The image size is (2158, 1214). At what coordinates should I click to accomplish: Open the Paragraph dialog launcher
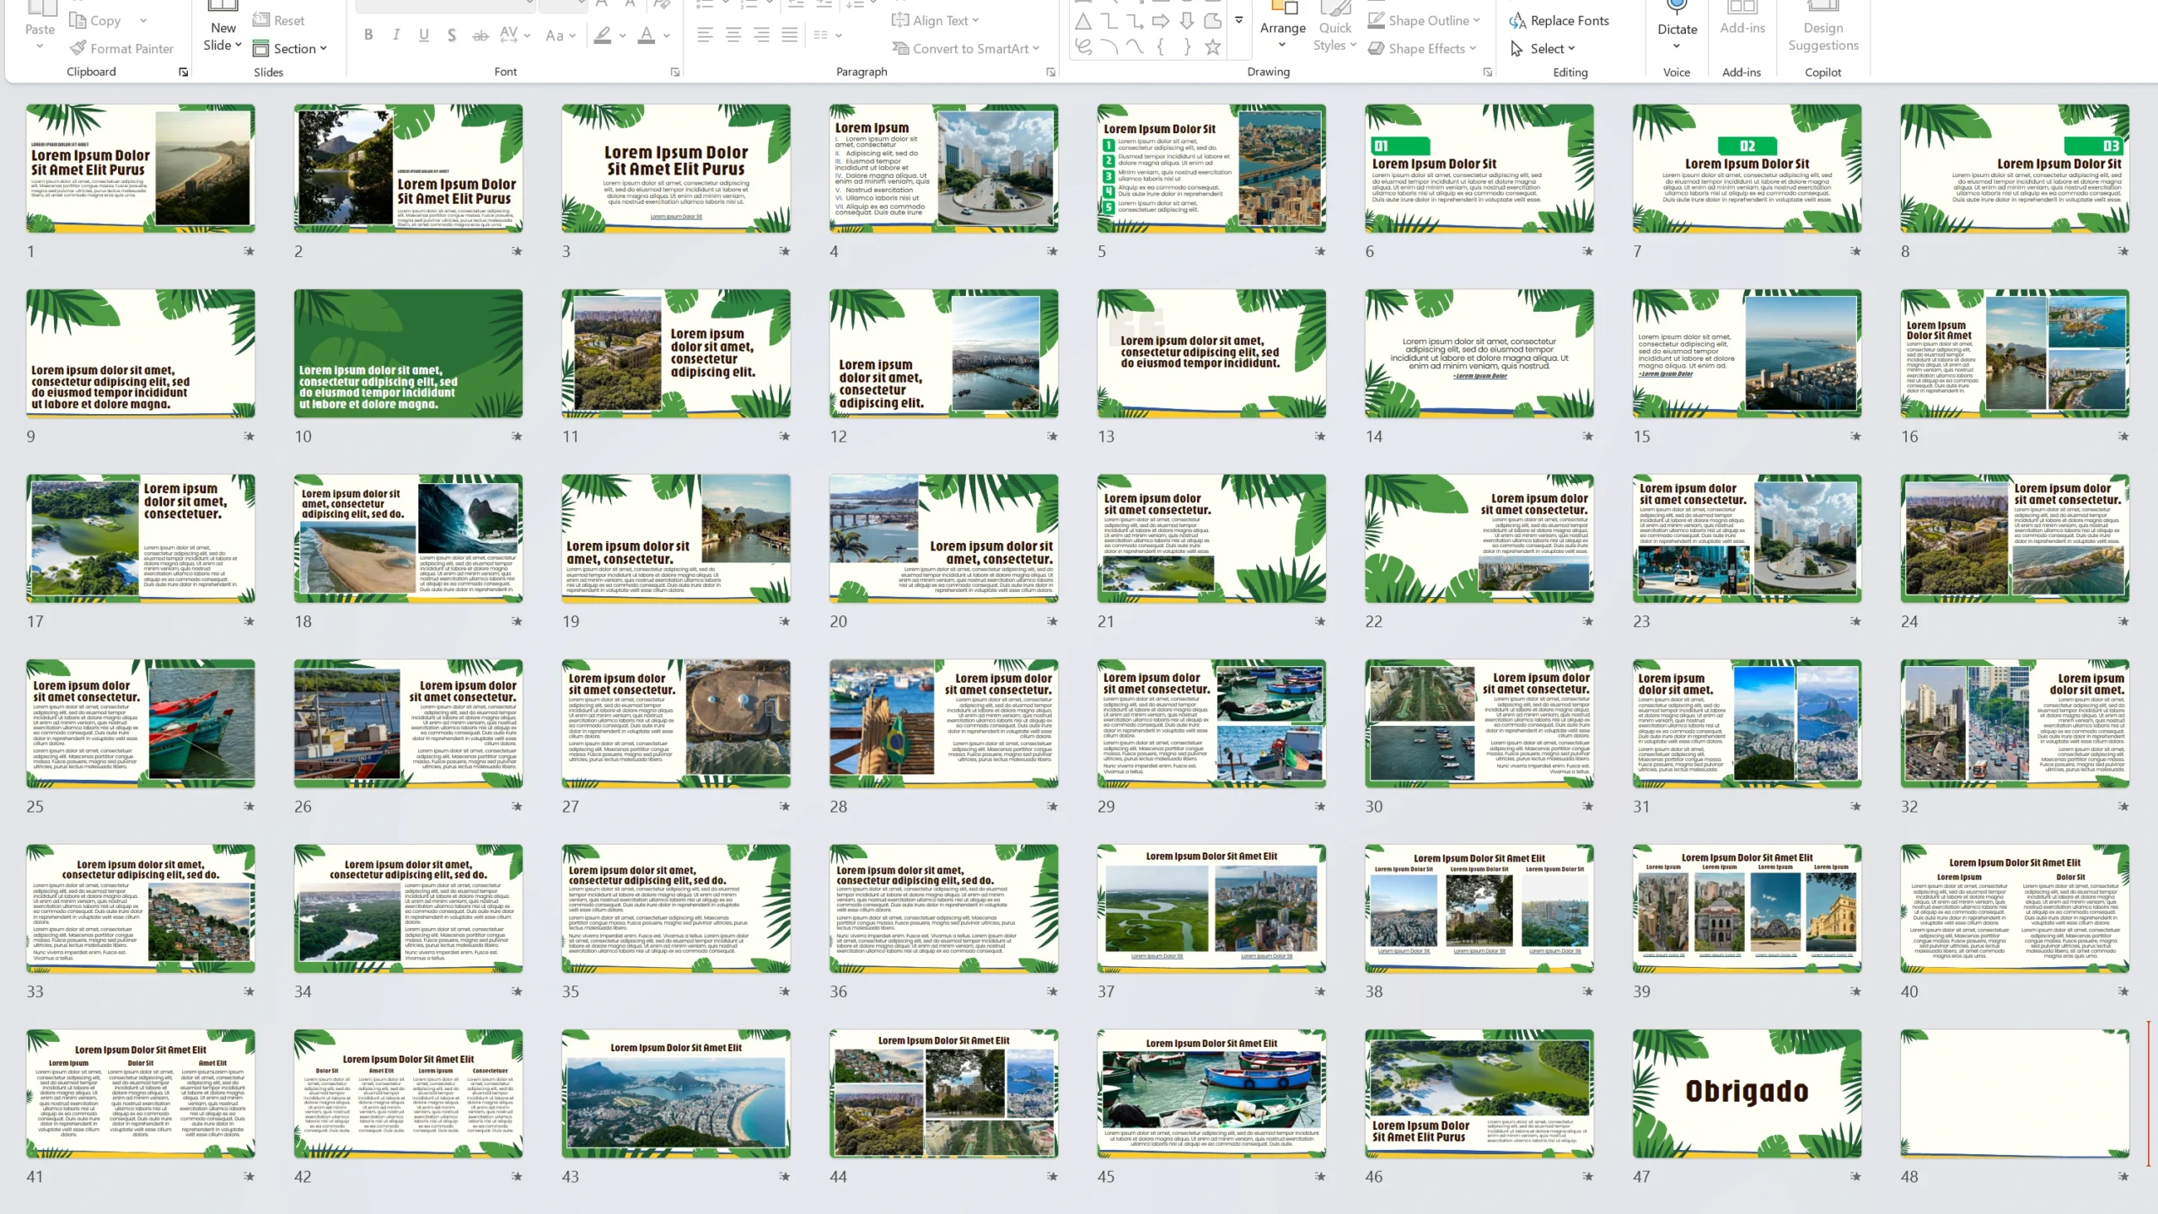[x=1050, y=73]
